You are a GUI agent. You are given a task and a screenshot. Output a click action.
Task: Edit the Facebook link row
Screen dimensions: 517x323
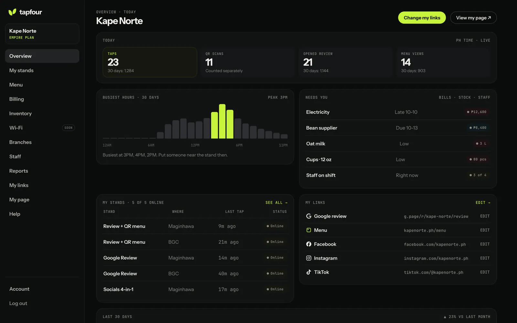(x=485, y=244)
